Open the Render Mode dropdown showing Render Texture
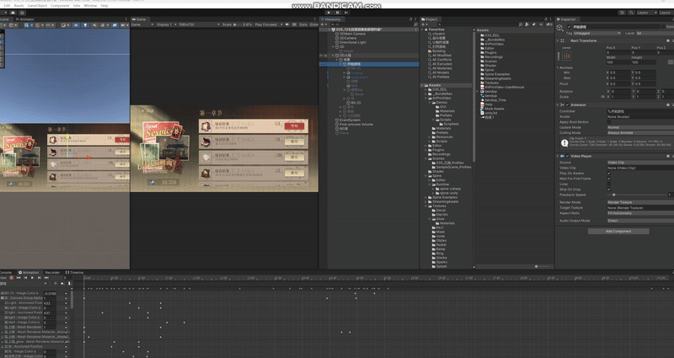The image size is (674, 358). point(640,202)
